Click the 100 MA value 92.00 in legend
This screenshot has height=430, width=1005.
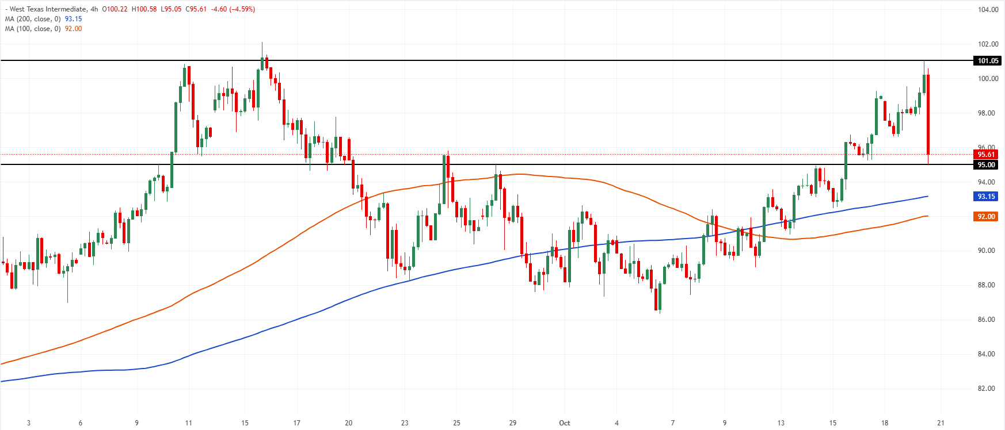(x=73, y=29)
